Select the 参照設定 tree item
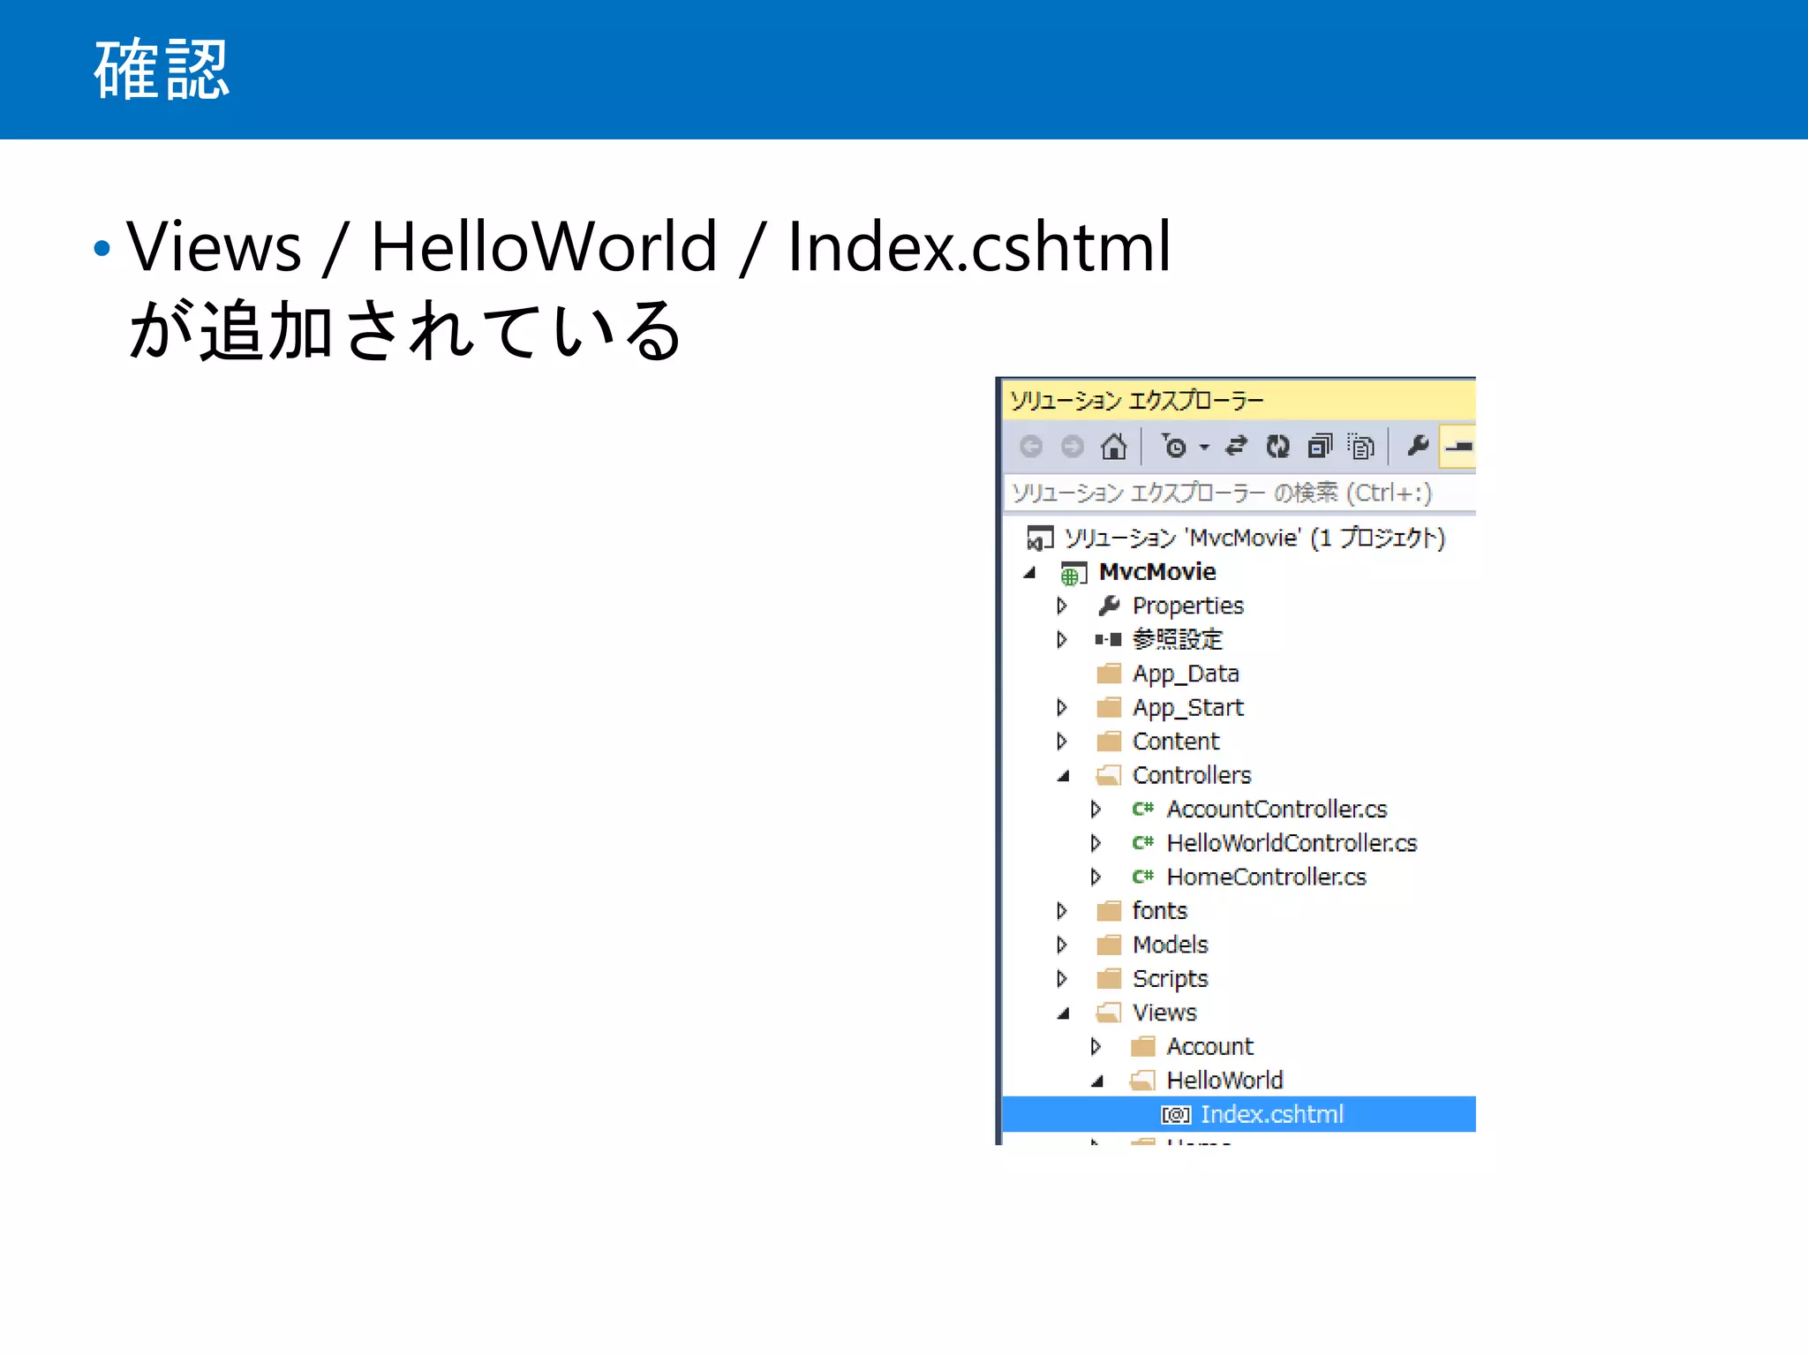The height and width of the screenshot is (1356, 1808). [1178, 639]
